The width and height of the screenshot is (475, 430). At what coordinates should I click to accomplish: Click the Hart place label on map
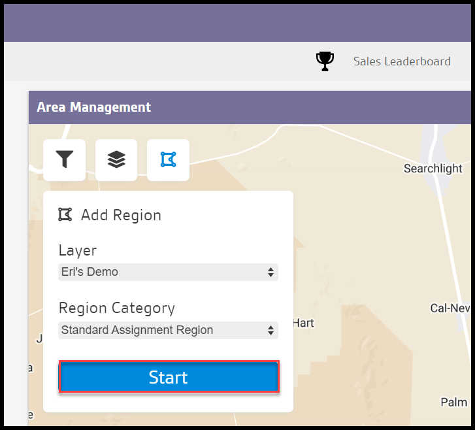[x=303, y=323]
